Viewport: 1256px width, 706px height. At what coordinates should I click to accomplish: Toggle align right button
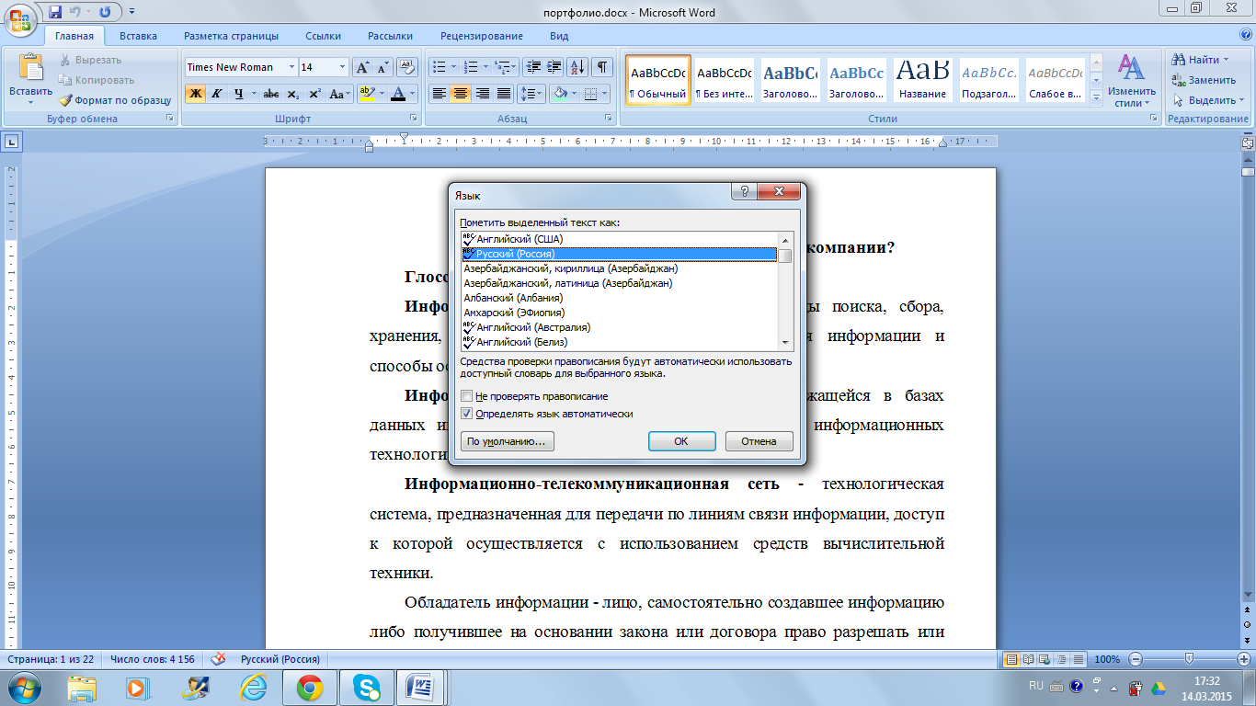tap(483, 94)
